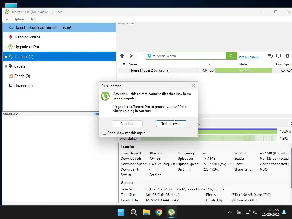Open the Take our survey link
The width and height of the screenshot is (292, 219).
(248, 57)
